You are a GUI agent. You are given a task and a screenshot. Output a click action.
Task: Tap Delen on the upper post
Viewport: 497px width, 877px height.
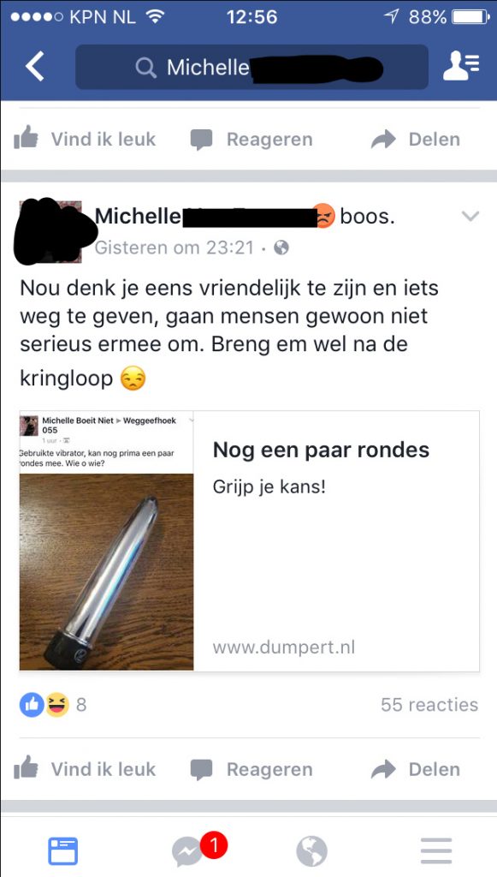point(416,140)
